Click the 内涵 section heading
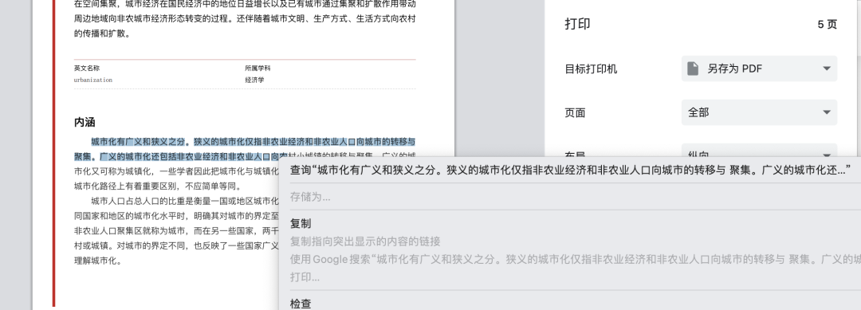 point(85,122)
